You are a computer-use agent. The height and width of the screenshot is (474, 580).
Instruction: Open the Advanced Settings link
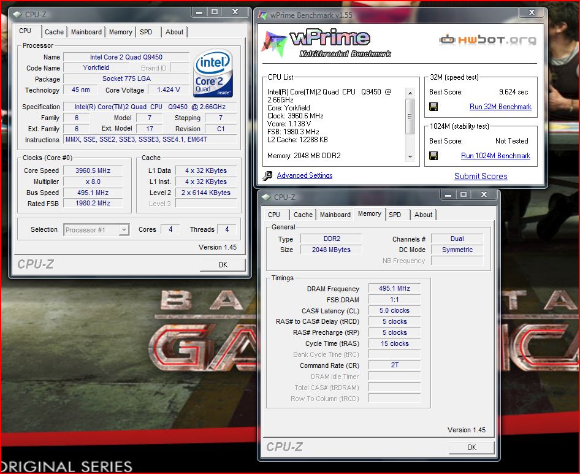click(305, 175)
